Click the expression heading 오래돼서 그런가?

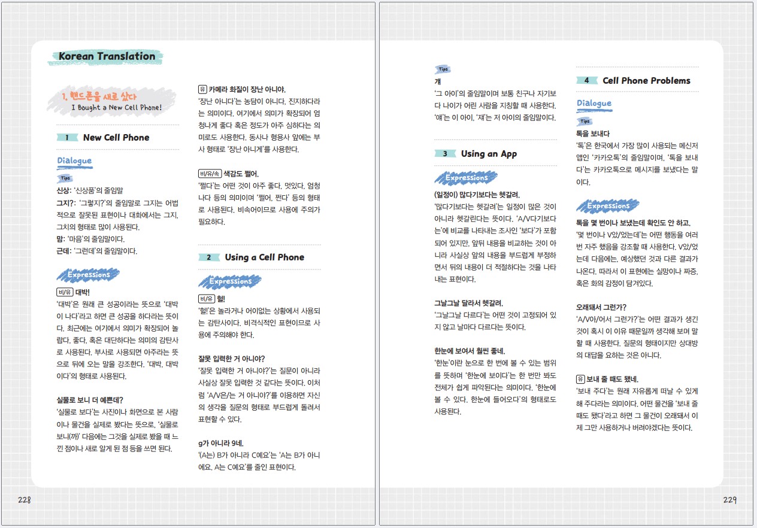tap(601, 307)
